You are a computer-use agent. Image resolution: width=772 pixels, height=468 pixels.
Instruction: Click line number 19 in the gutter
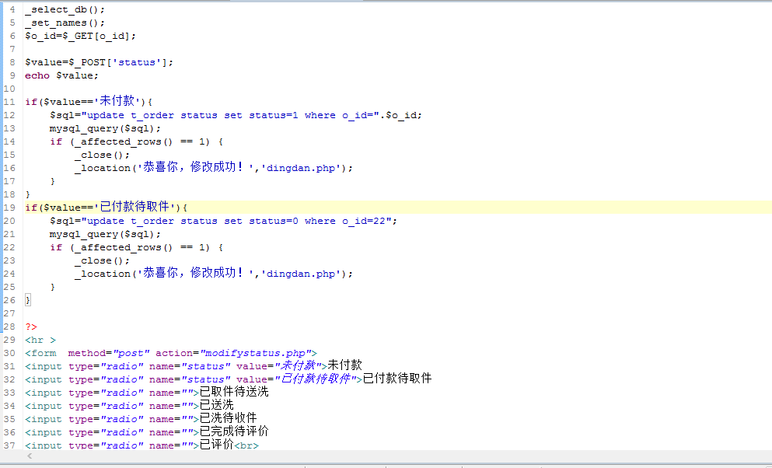pyautogui.click(x=9, y=208)
